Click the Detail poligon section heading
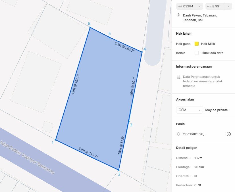 pos(186,148)
